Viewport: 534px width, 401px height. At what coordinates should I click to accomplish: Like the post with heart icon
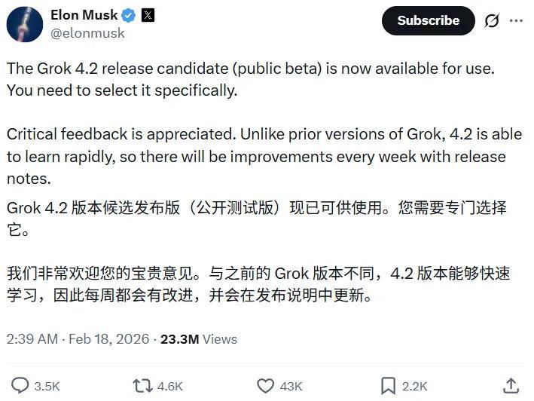(x=265, y=386)
